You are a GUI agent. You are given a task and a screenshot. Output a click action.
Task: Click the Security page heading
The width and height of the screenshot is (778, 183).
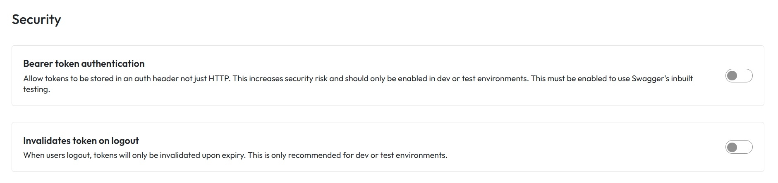click(36, 19)
